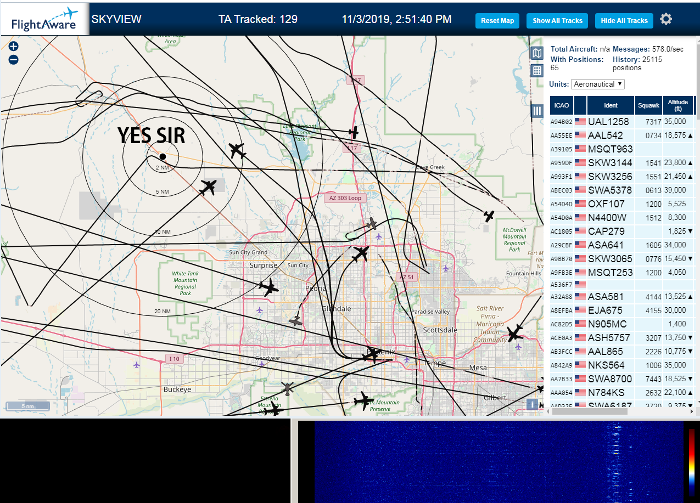Sort table by the flag column header

580,105
